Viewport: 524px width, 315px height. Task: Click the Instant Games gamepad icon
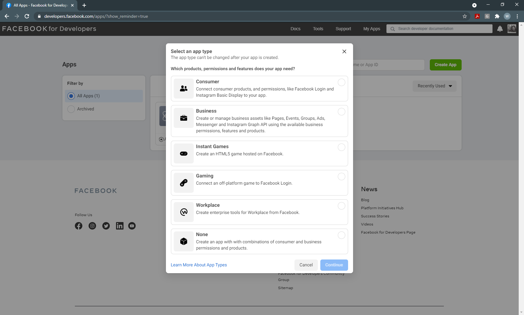tap(183, 153)
